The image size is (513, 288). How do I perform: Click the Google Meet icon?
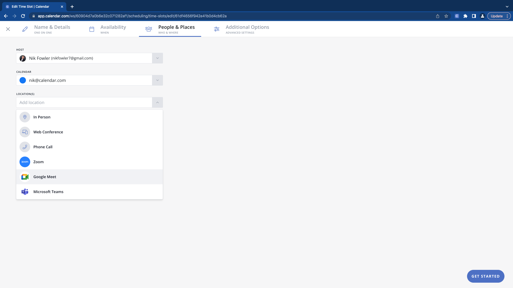pyautogui.click(x=25, y=177)
